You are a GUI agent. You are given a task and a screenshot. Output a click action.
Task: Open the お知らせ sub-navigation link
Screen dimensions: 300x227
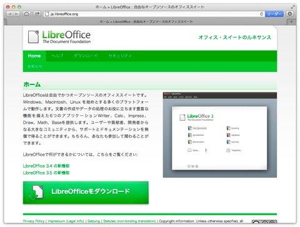point(35,66)
